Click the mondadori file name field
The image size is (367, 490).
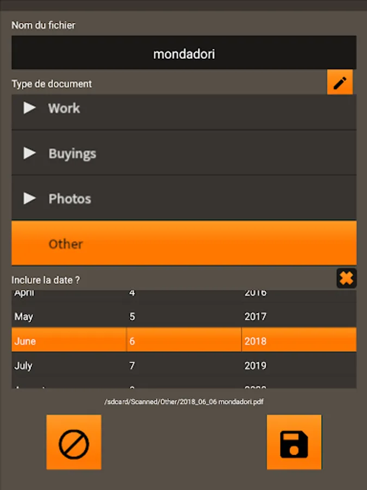[184, 53]
